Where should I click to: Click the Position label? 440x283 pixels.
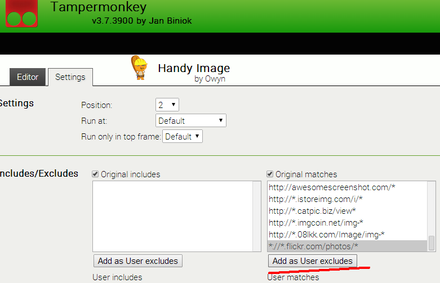click(96, 105)
